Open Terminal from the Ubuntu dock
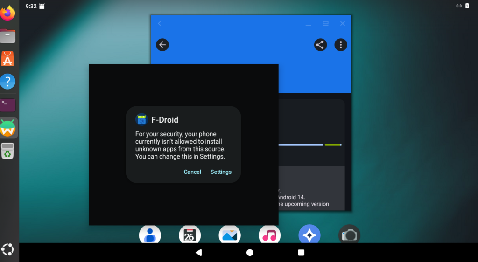This screenshot has width=478, height=262. point(8,104)
